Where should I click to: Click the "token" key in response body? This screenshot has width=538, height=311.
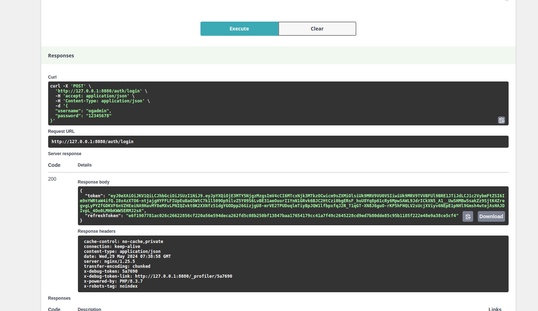[x=94, y=196]
